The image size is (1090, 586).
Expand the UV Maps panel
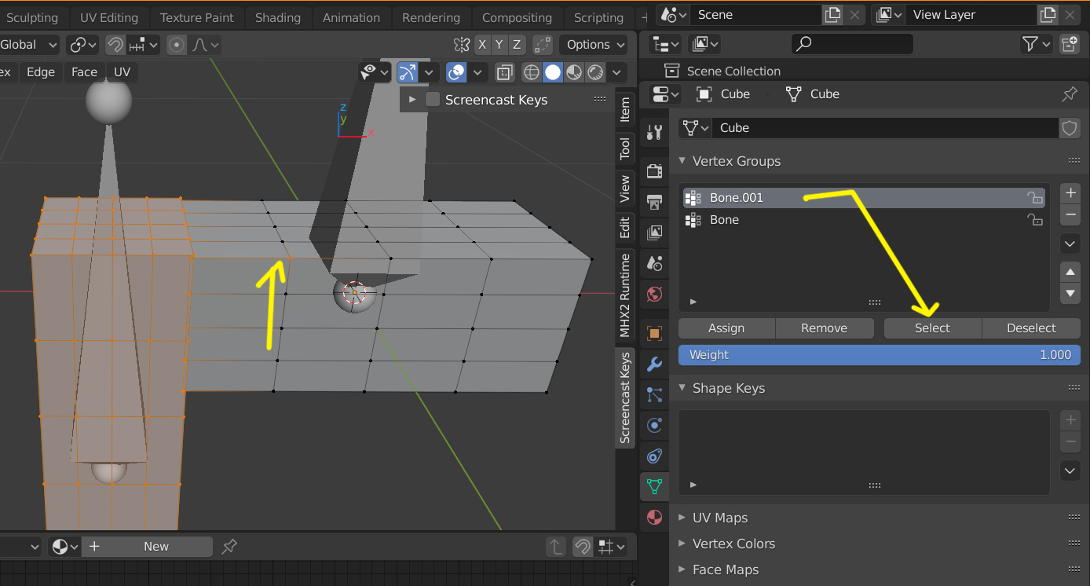pyautogui.click(x=682, y=518)
